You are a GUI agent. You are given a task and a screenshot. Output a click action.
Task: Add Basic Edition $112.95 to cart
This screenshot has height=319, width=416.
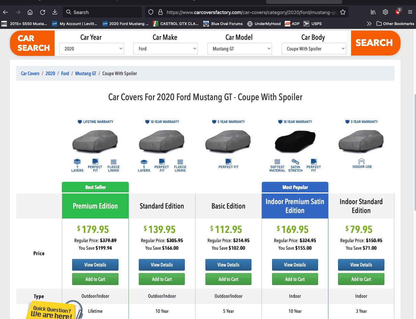pyautogui.click(x=228, y=279)
